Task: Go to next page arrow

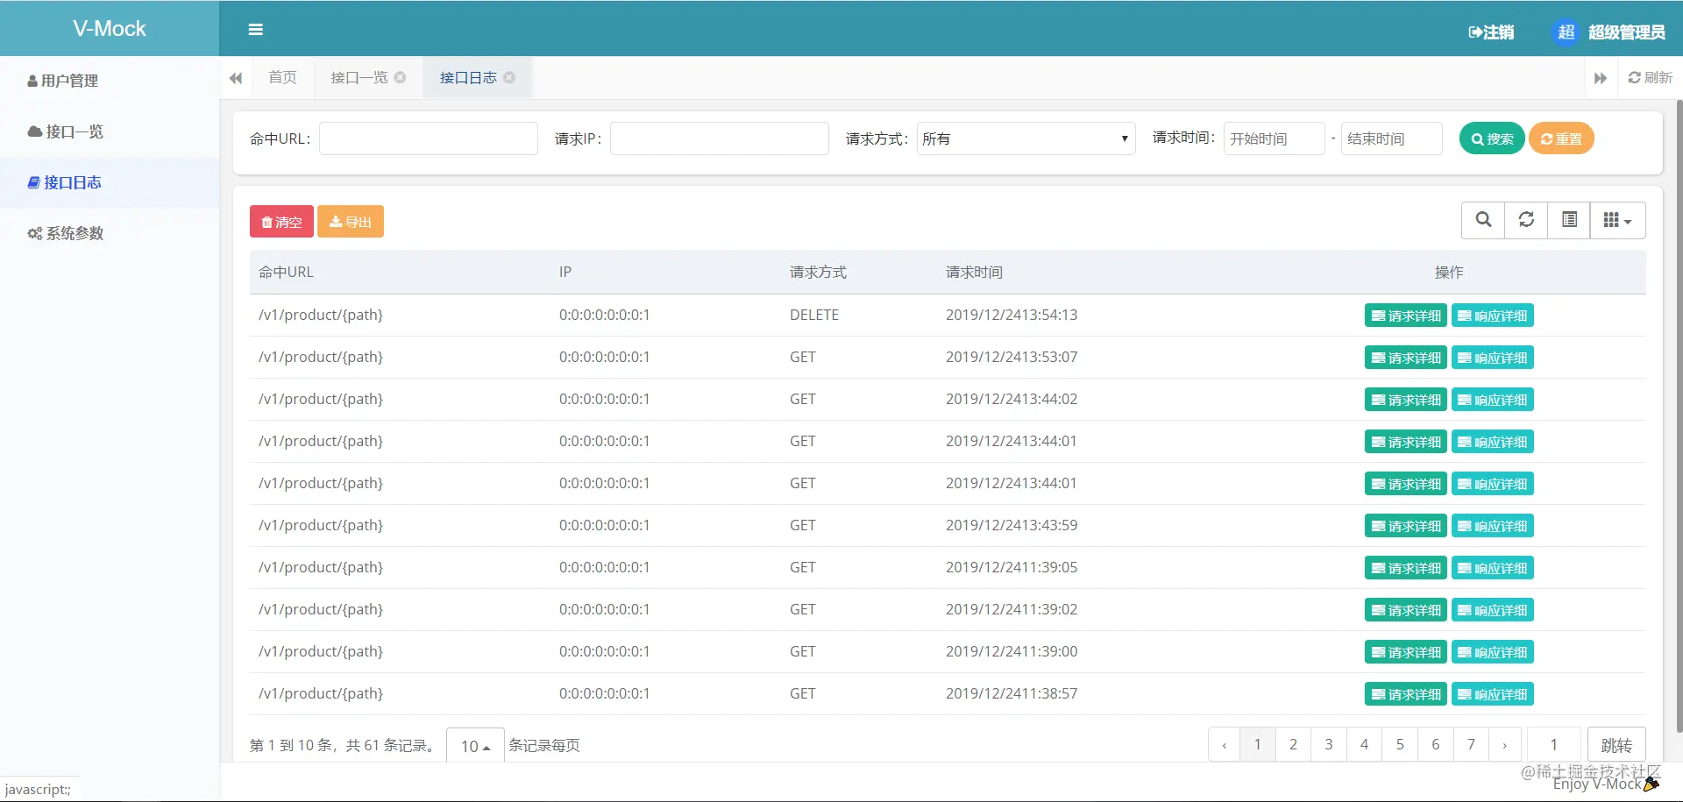Action: [1505, 745]
